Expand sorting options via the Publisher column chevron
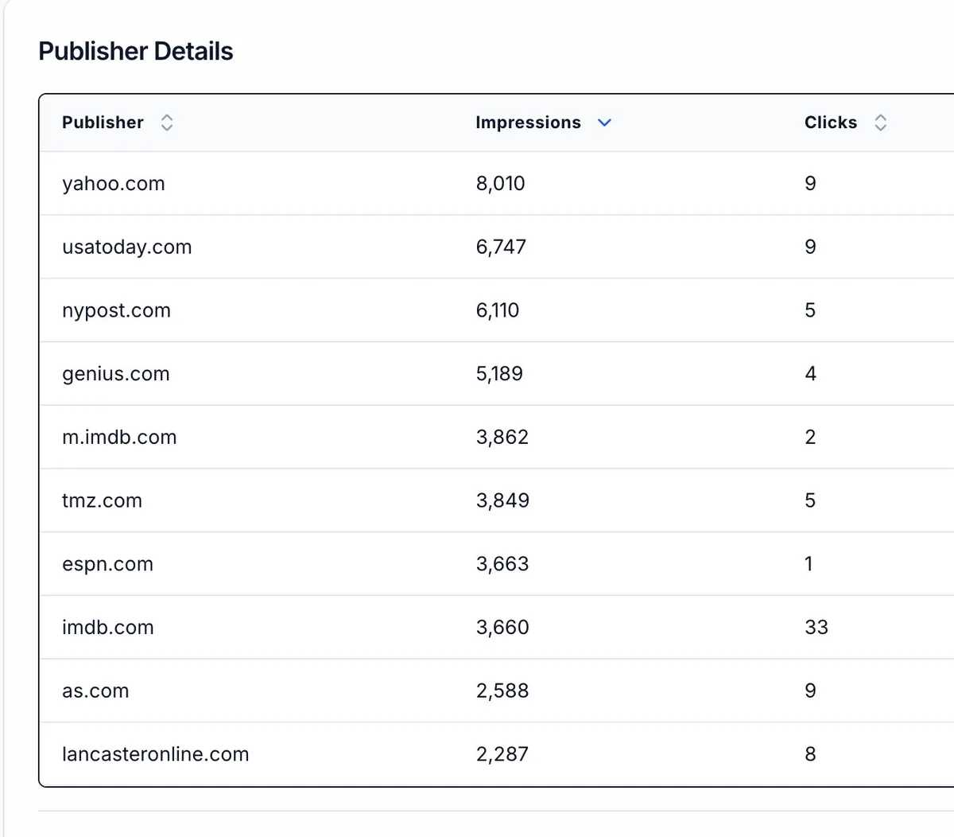 pos(167,123)
